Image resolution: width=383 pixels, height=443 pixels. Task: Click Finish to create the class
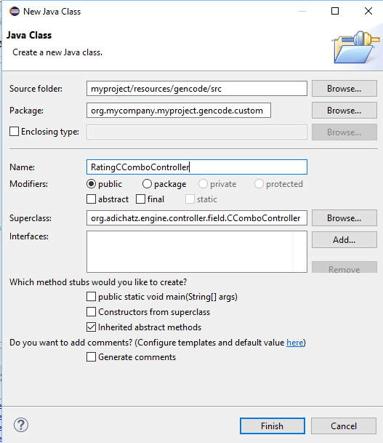[273, 426]
